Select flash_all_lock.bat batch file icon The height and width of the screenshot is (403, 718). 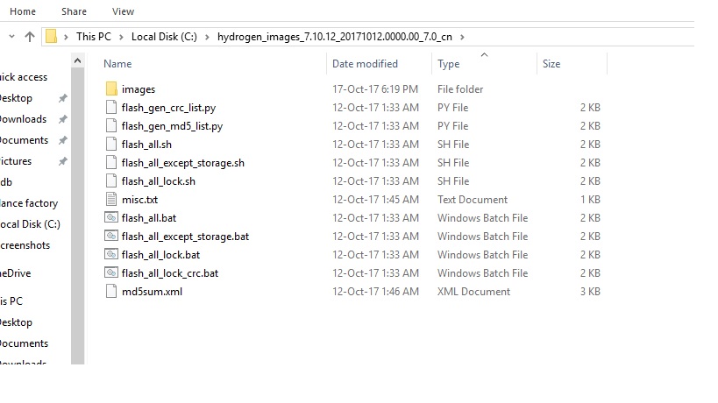point(111,254)
